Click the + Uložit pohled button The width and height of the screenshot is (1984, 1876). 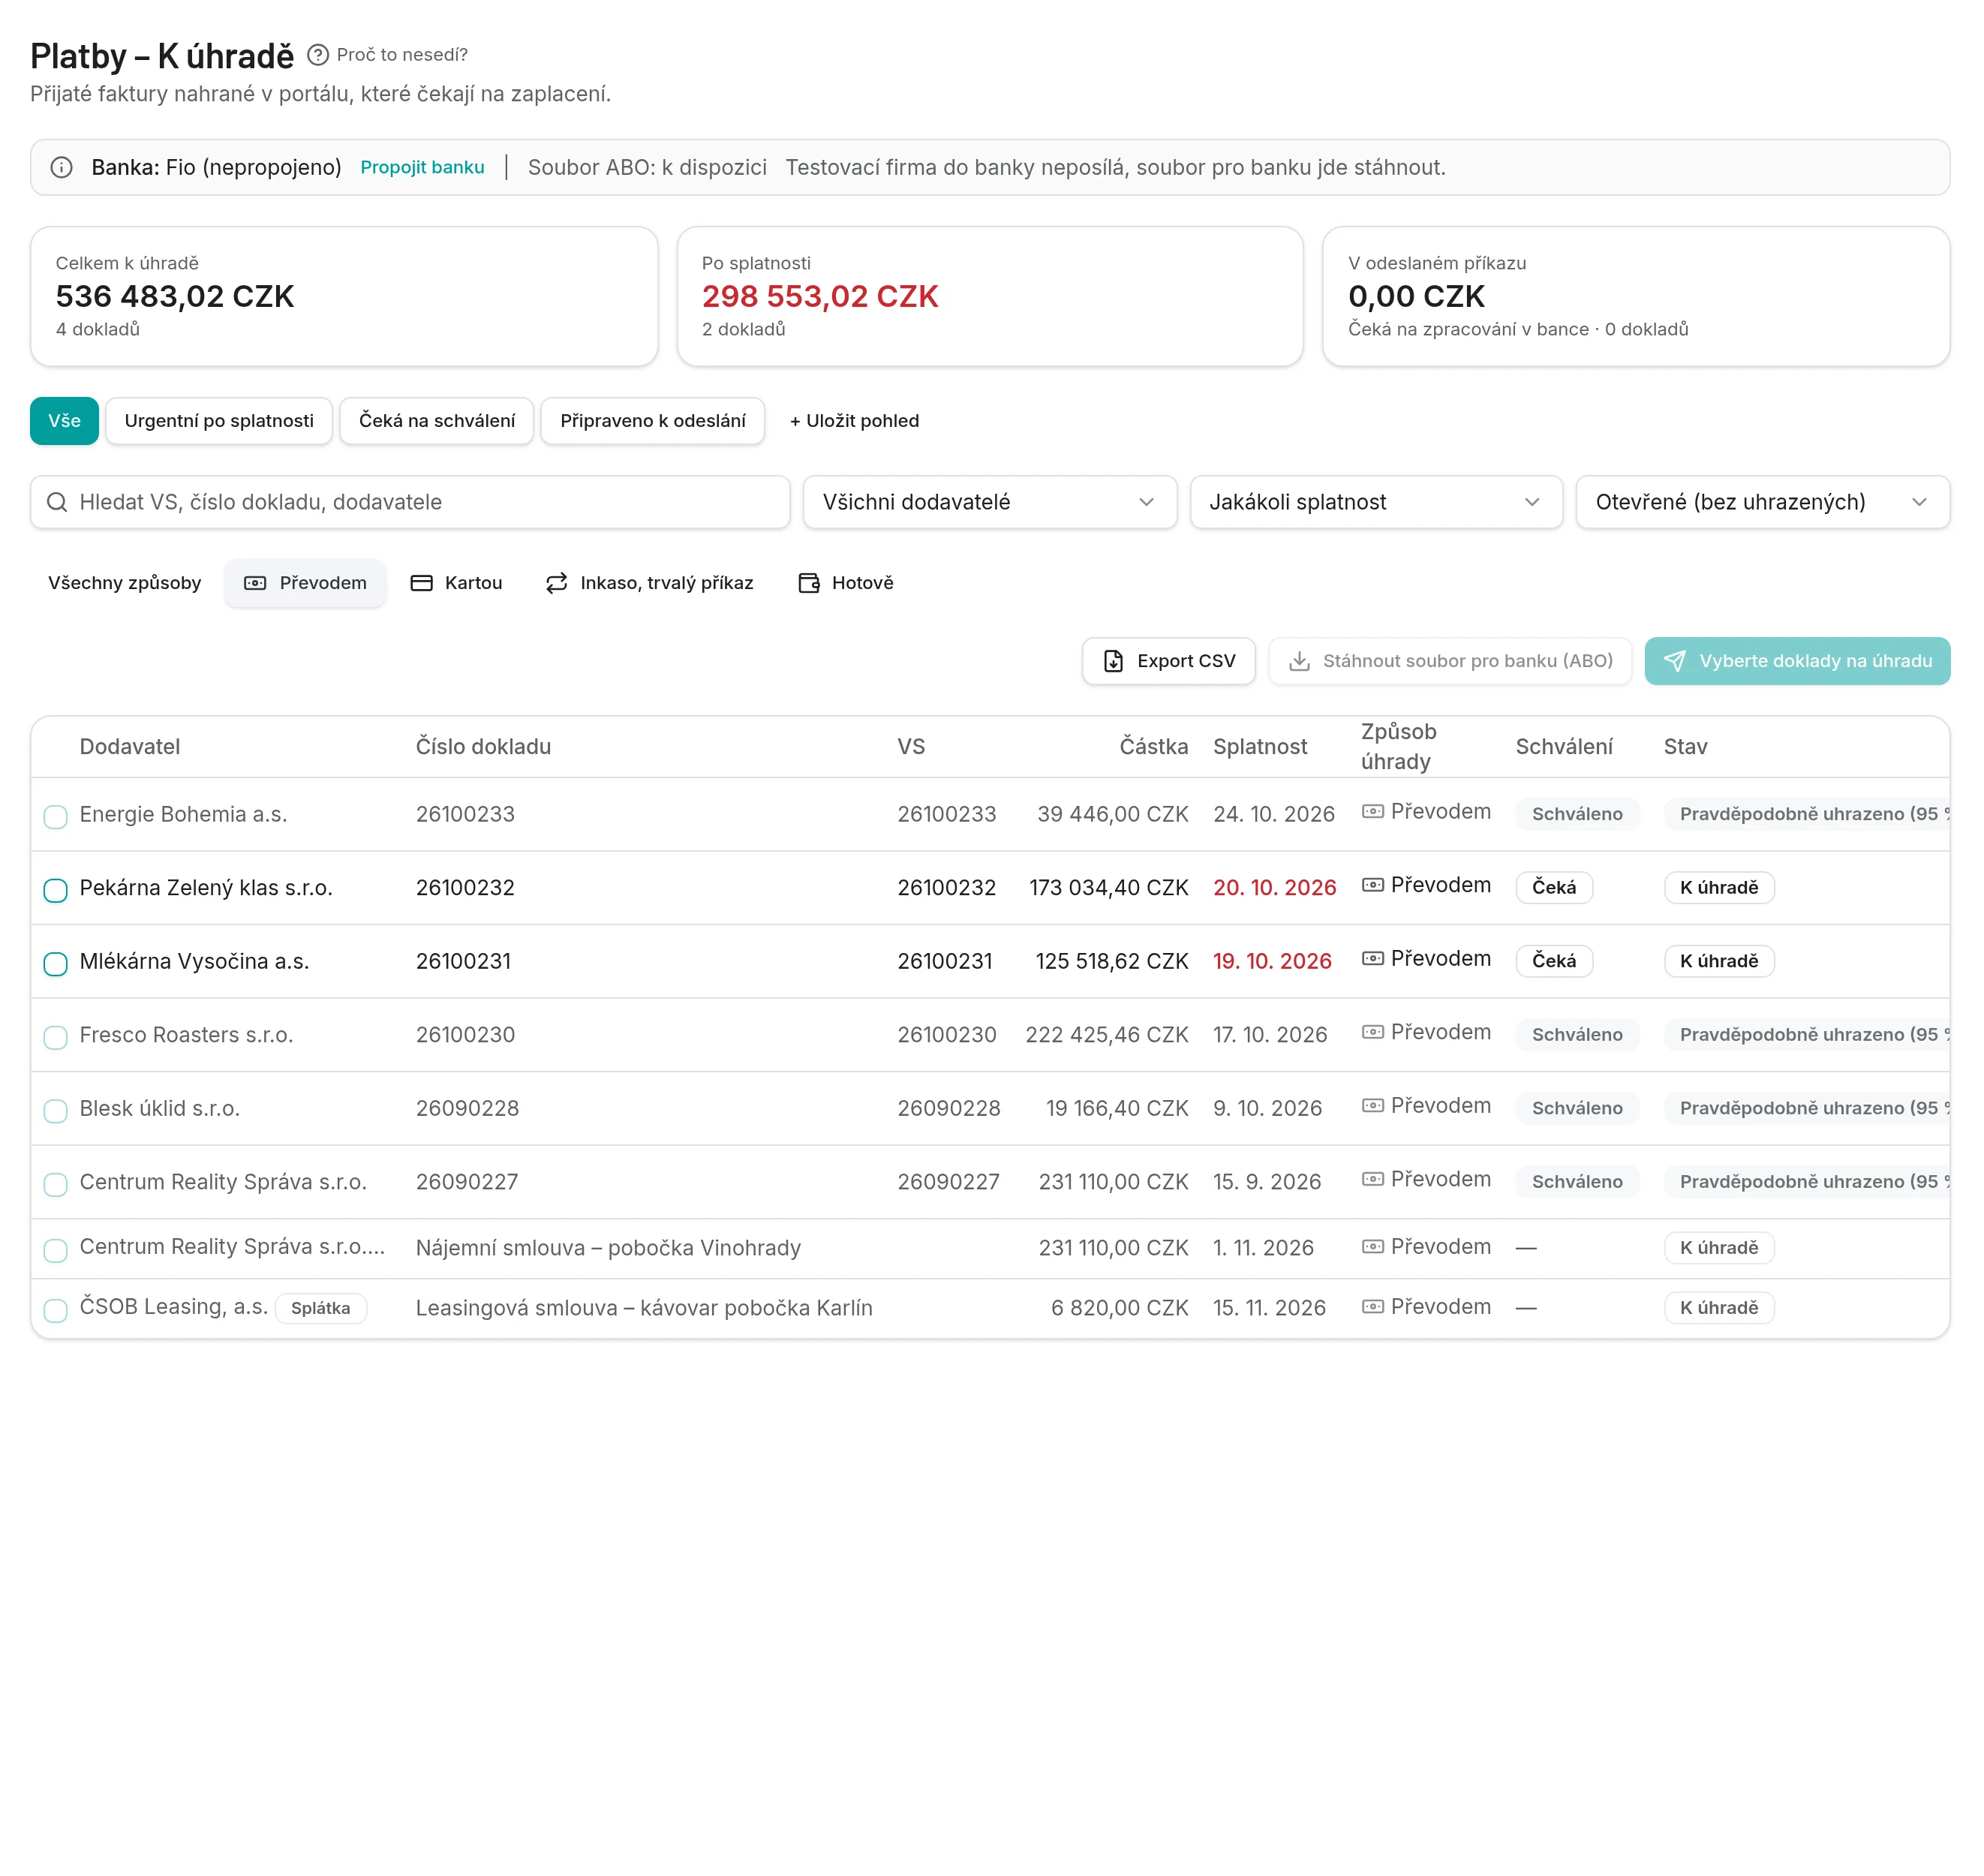click(x=854, y=421)
